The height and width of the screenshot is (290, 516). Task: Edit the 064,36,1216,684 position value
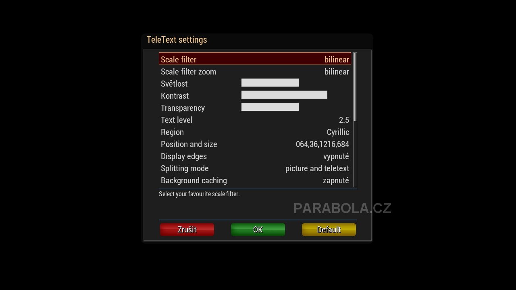point(322,144)
